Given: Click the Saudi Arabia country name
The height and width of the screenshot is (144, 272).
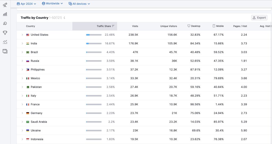Looking at the screenshot, I should [39, 122].
